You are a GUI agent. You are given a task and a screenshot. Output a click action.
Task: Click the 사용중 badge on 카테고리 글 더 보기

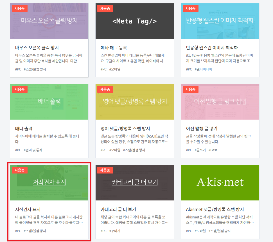pos(105,170)
